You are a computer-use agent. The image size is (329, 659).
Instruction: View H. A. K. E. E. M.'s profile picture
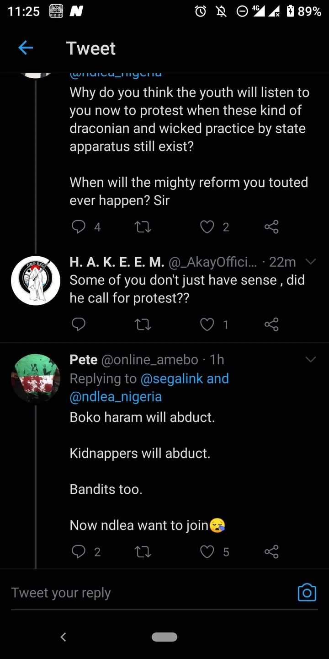point(36,281)
